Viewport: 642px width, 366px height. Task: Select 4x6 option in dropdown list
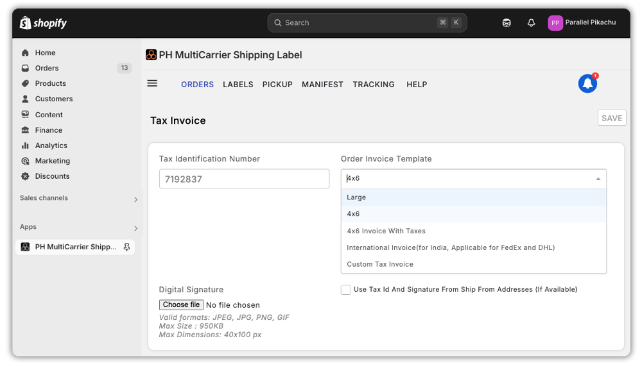click(474, 214)
